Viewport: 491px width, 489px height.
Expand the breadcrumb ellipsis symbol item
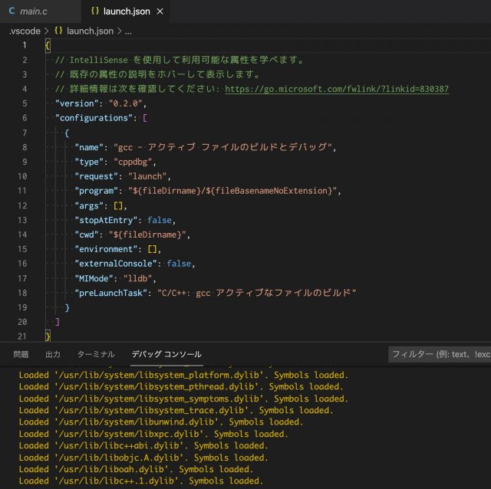(128, 31)
